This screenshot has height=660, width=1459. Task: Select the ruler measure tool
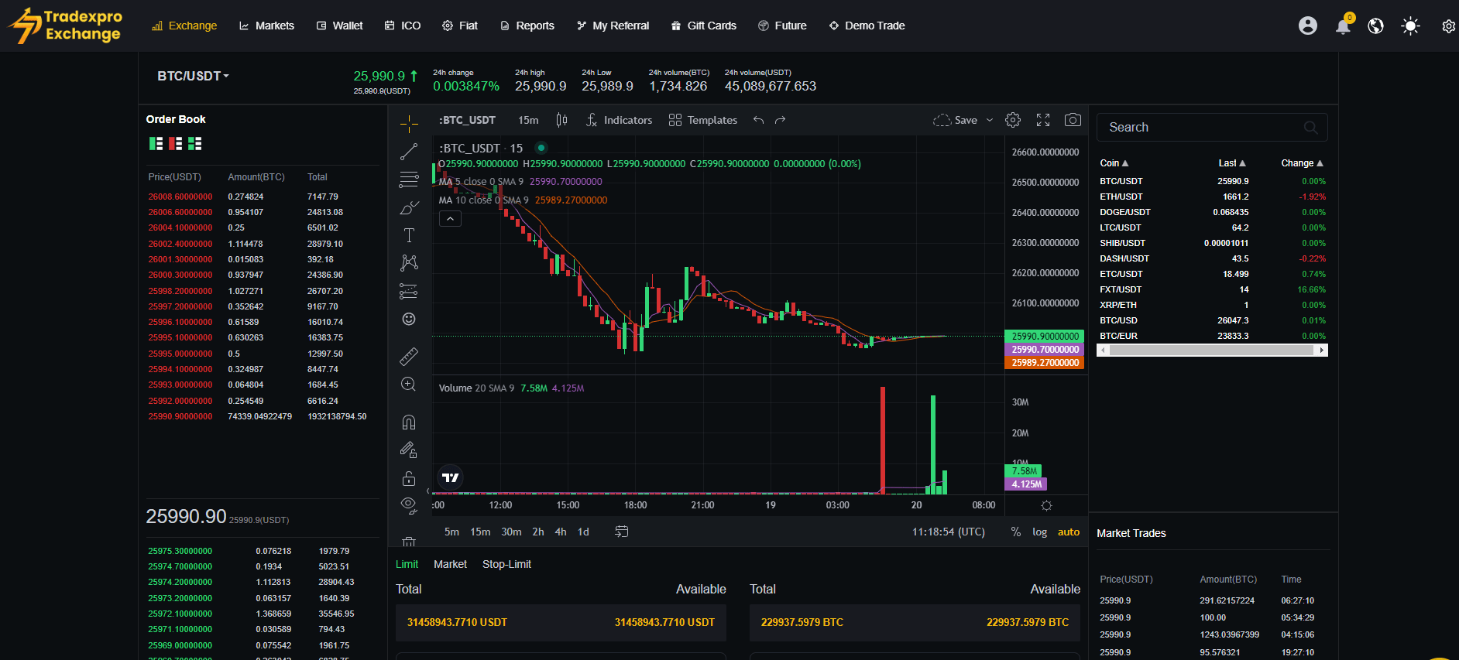tap(409, 356)
